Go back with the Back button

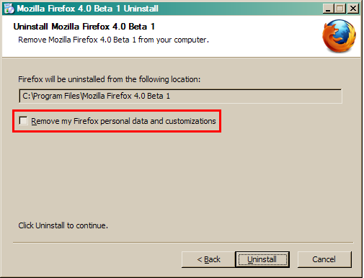pos(208,259)
